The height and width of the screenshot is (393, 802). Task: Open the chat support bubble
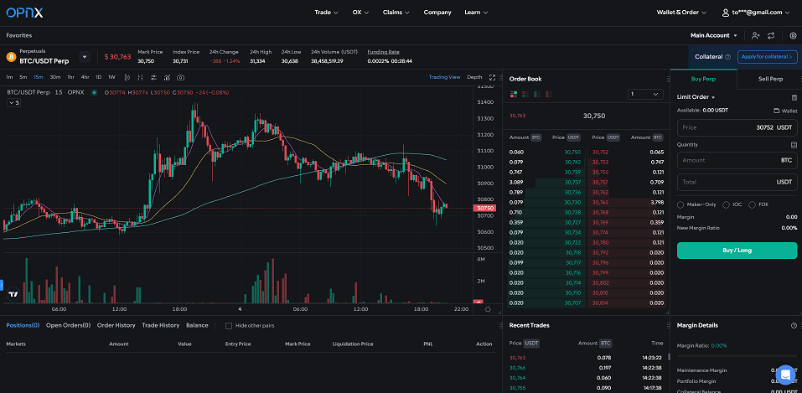[784, 374]
